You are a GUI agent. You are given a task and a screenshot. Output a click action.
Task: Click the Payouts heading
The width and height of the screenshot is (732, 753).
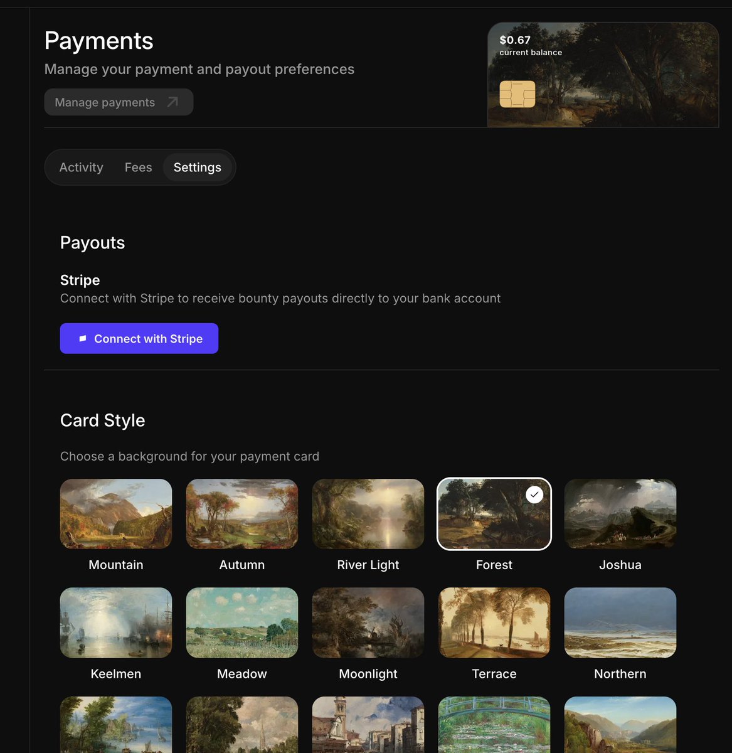tap(93, 243)
